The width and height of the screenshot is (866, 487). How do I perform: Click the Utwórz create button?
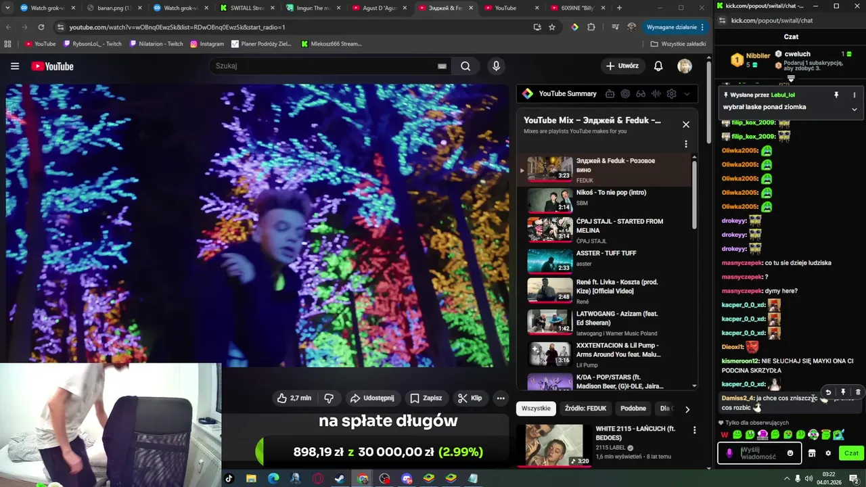click(622, 66)
